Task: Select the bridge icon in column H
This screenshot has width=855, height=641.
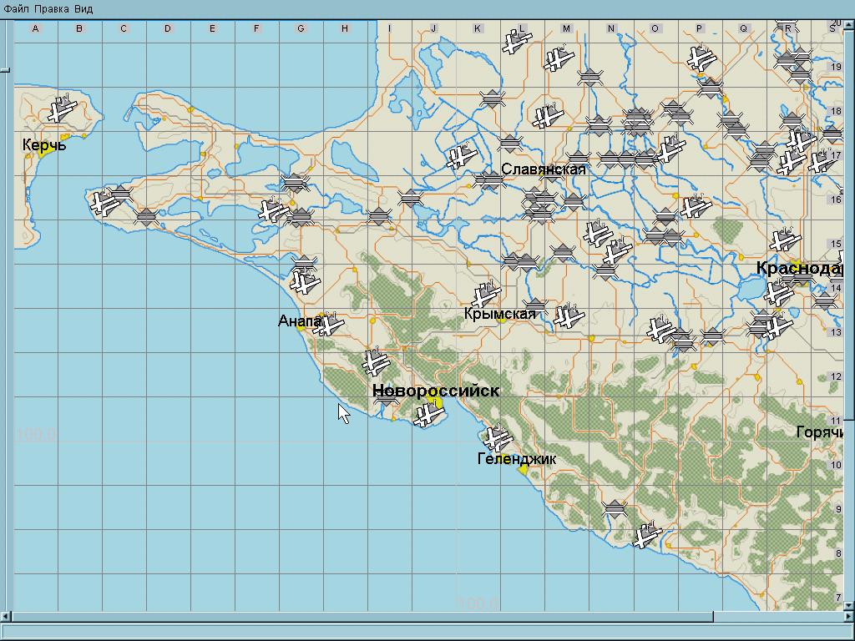Action: pyautogui.click(x=378, y=216)
